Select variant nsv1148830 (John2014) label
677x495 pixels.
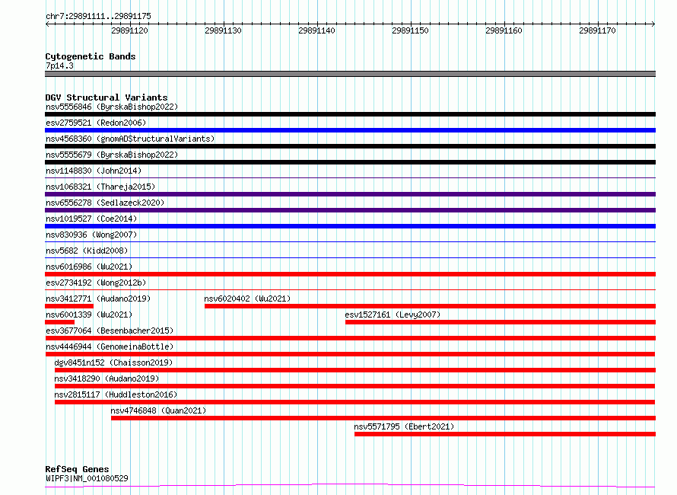pos(94,171)
